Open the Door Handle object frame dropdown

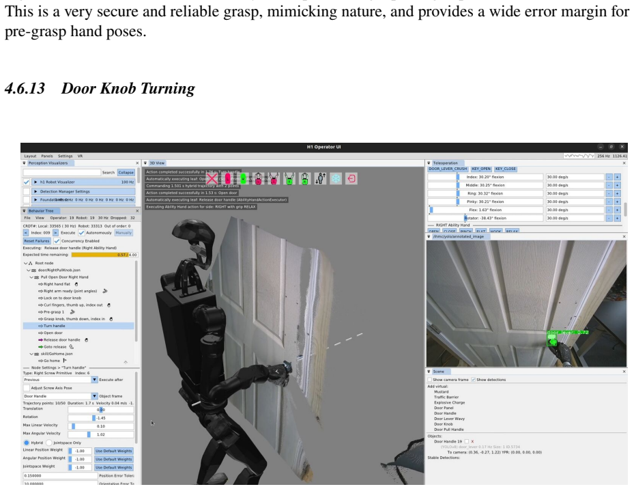60,396
